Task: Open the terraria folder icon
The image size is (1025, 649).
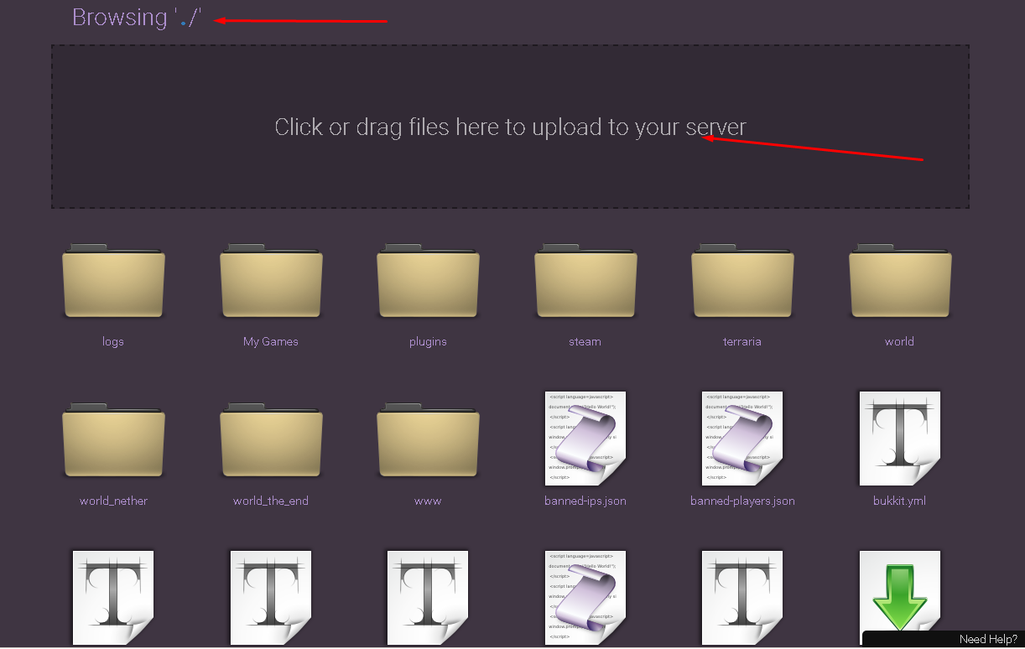Action: tap(742, 281)
